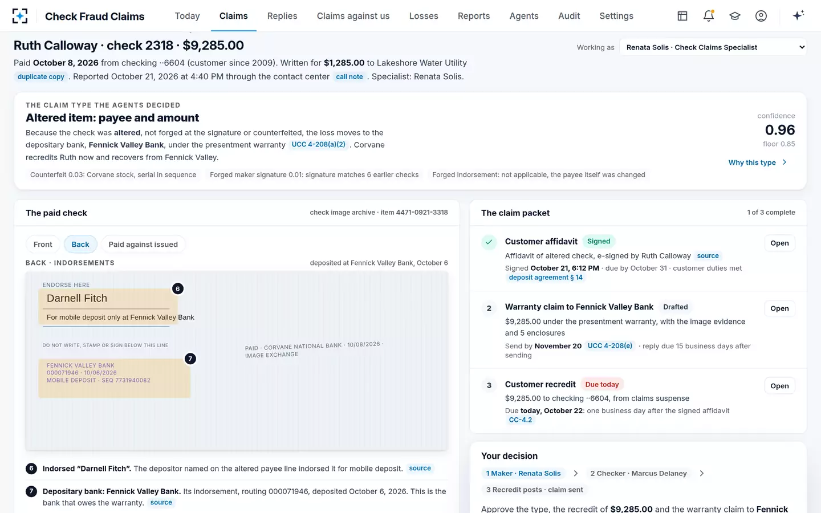The height and width of the screenshot is (513, 821).
Task: Click the Darnell Fitch indorsement highlight area
Action: (105, 307)
